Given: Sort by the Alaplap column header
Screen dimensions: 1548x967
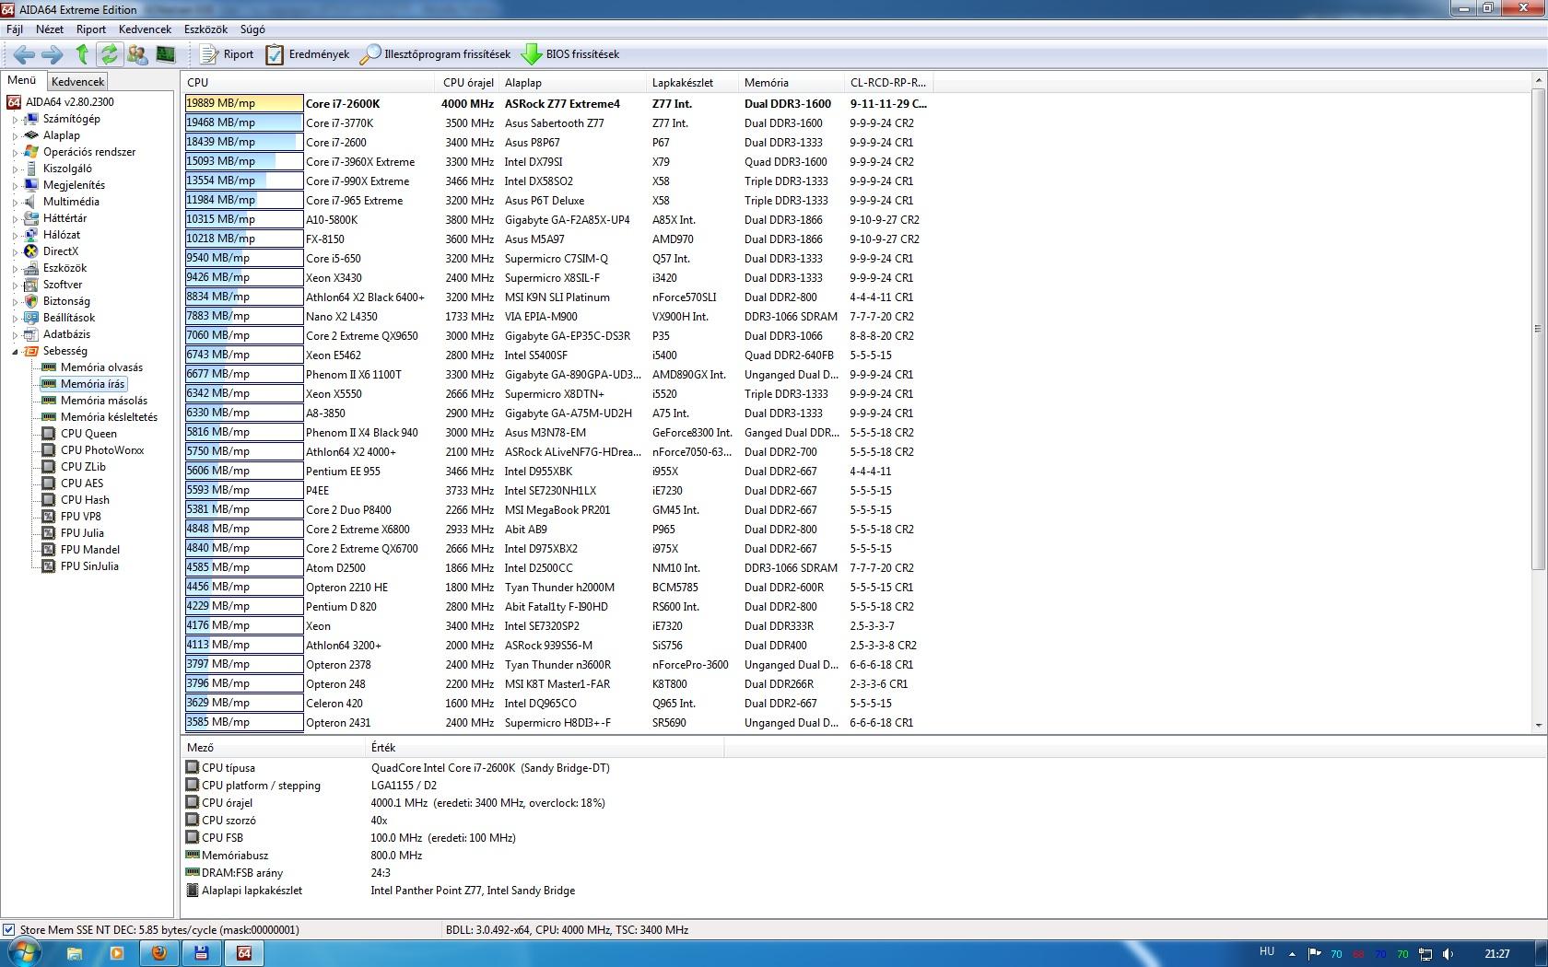Looking at the screenshot, I should (x=571, y=83).
